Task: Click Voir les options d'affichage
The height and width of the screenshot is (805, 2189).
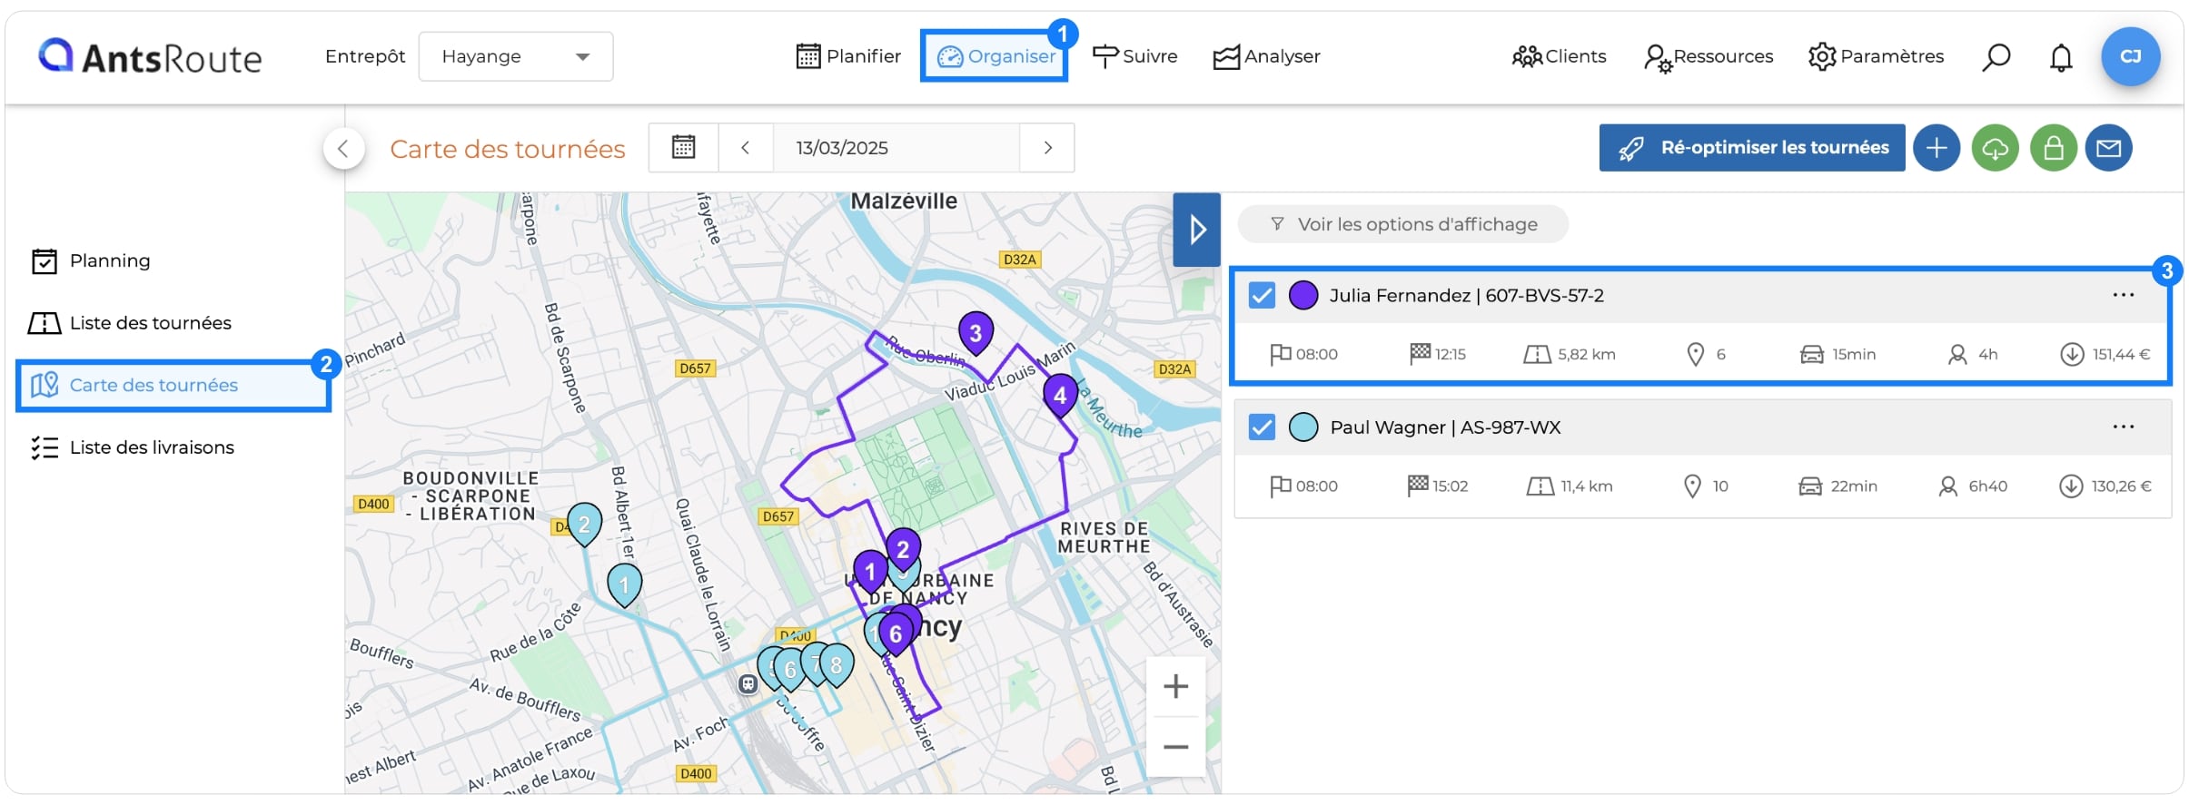Action: coord(1403,224)
